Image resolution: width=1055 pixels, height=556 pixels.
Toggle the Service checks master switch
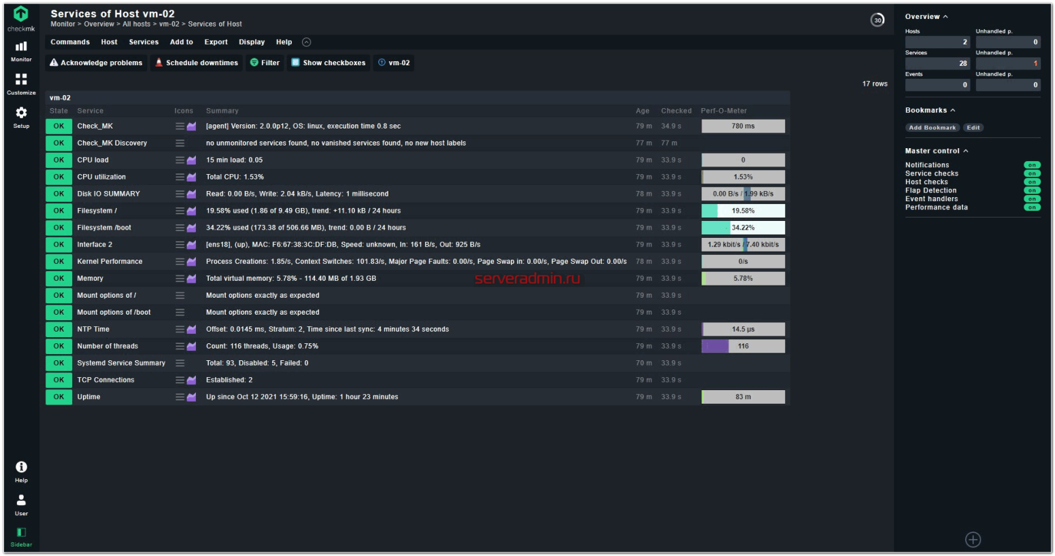coord(1032,173)
